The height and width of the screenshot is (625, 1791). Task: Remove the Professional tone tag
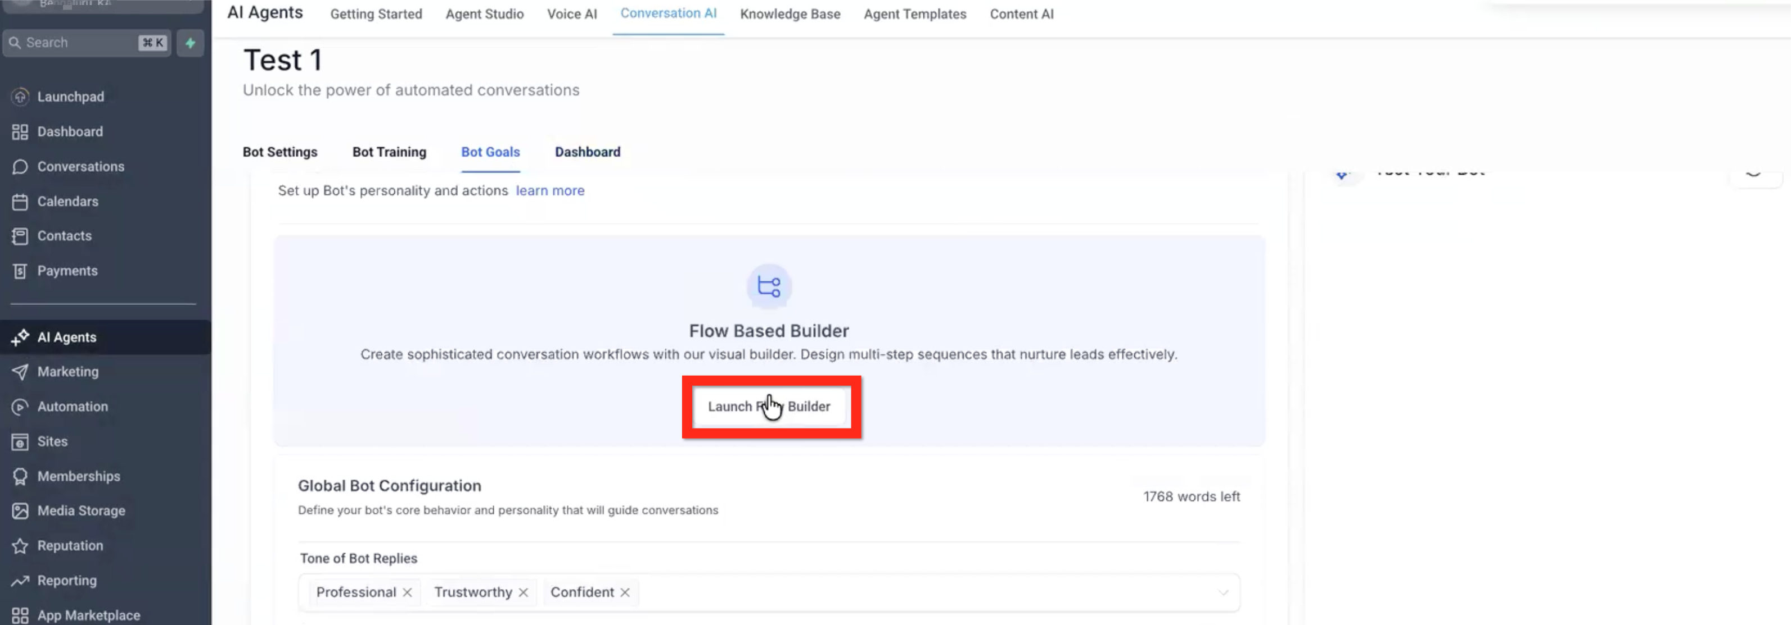(x=408, y=592)
